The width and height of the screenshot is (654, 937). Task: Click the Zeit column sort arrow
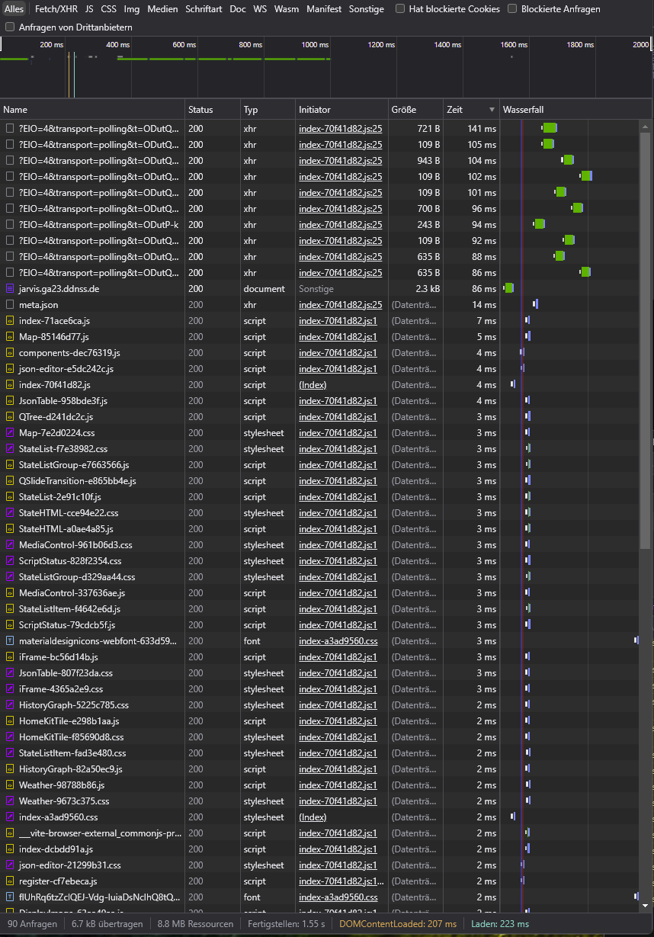491,110
